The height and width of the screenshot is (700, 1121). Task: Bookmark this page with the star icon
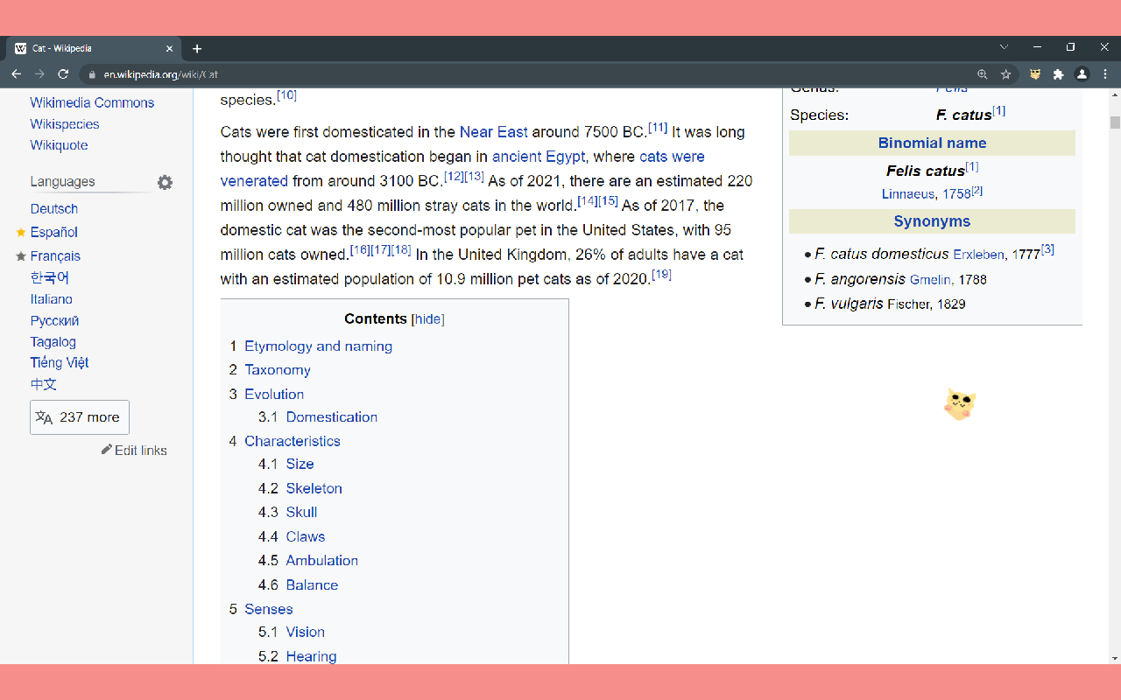click(1006, 74)
